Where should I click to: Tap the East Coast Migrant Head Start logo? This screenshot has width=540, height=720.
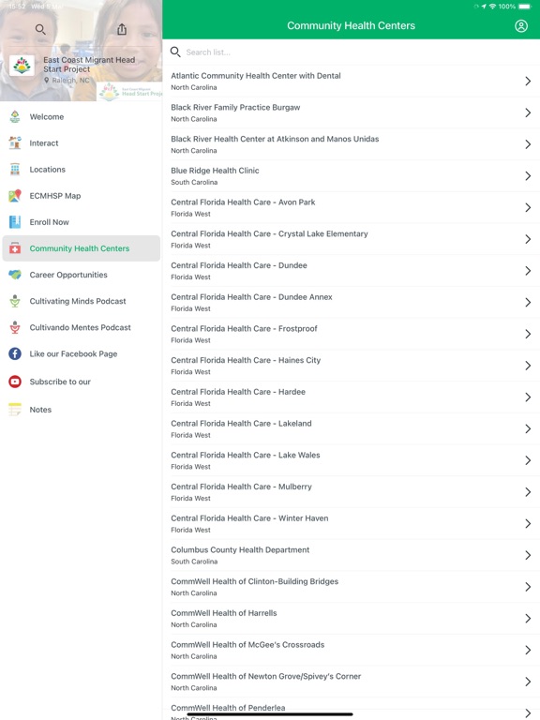click(22, 66)
